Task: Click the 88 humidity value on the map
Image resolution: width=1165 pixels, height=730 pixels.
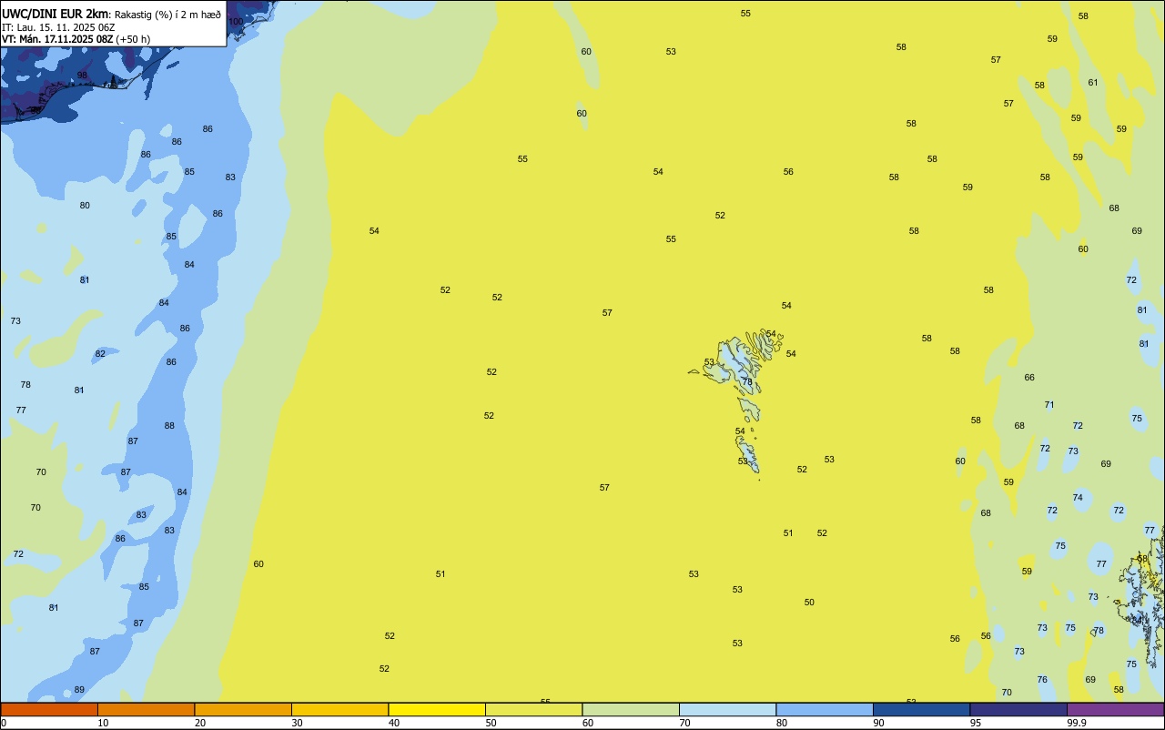Action: [169, 426]
